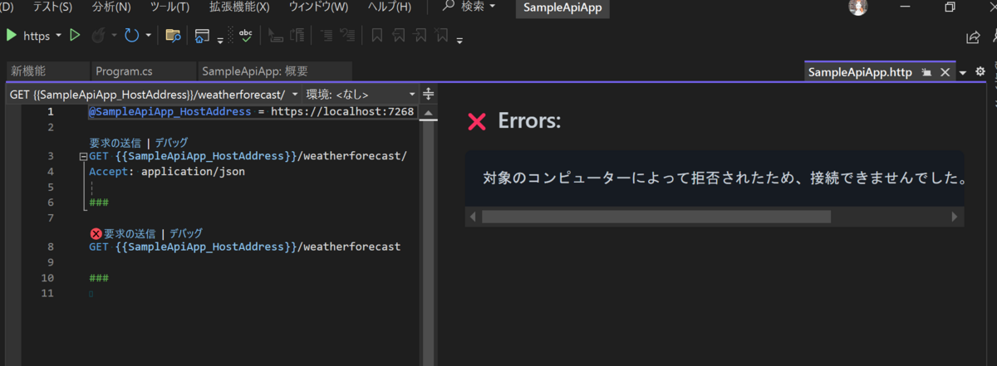Screen dimensions: 997x366
Task: Open the document tab list dropdown arrow
Action: 963,73
